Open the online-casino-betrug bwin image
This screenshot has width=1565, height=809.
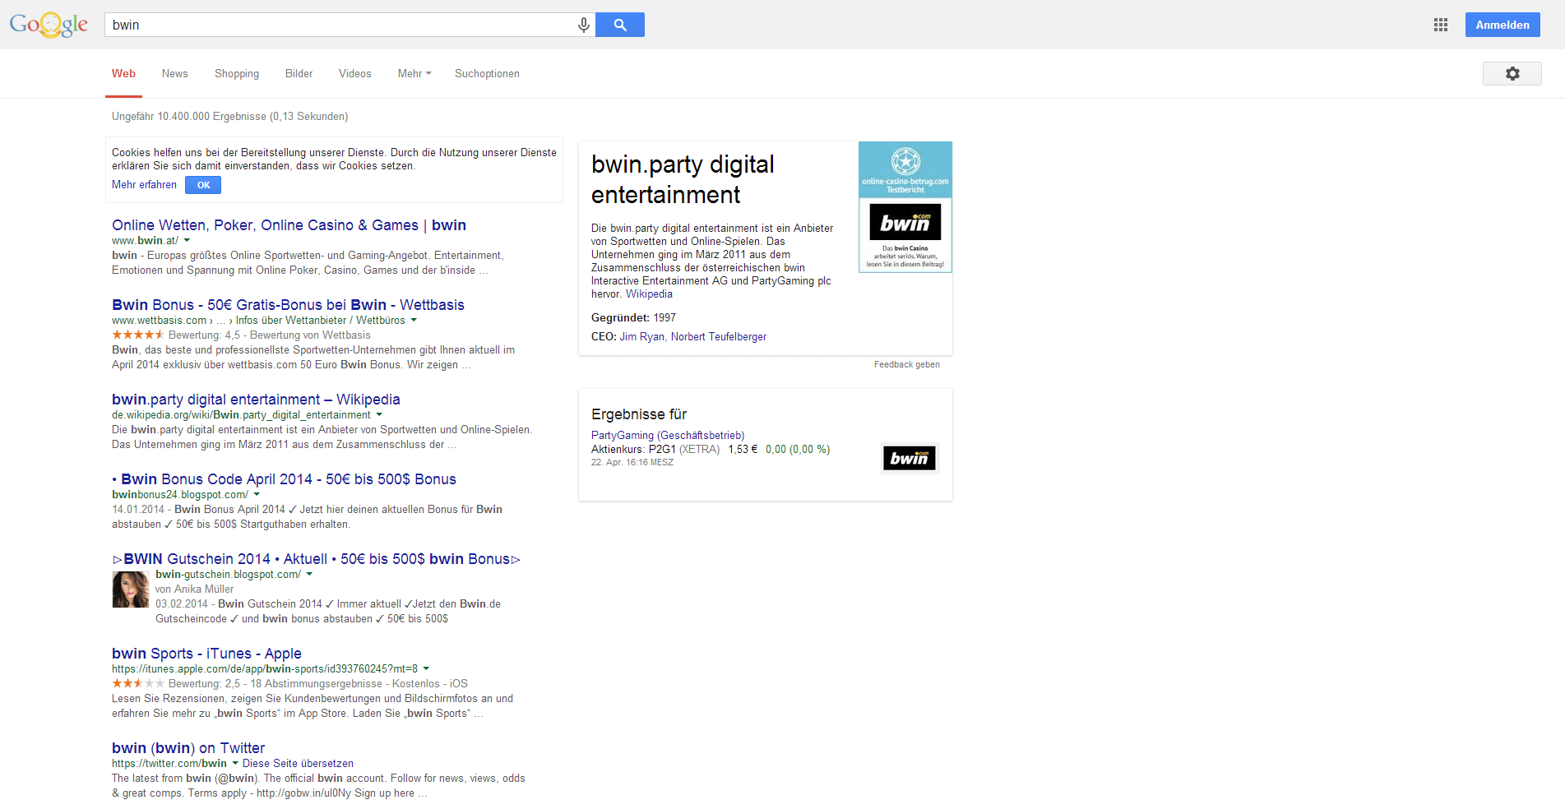[x=905, y=206]
